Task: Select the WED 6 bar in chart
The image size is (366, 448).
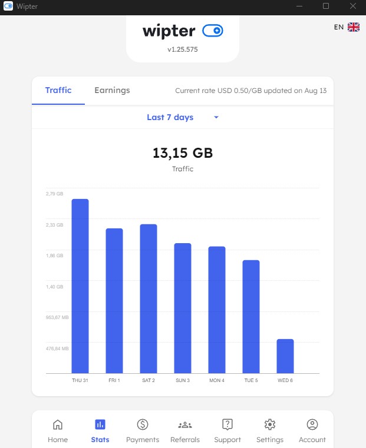Action: (x=285, y=356)
